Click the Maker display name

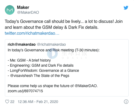pos(23,7)
